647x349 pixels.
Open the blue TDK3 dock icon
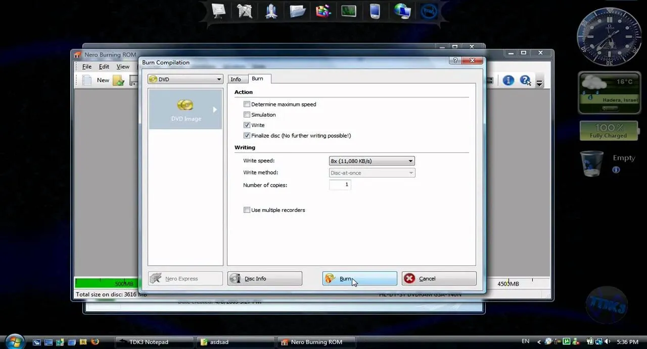[x=429, y=11]
